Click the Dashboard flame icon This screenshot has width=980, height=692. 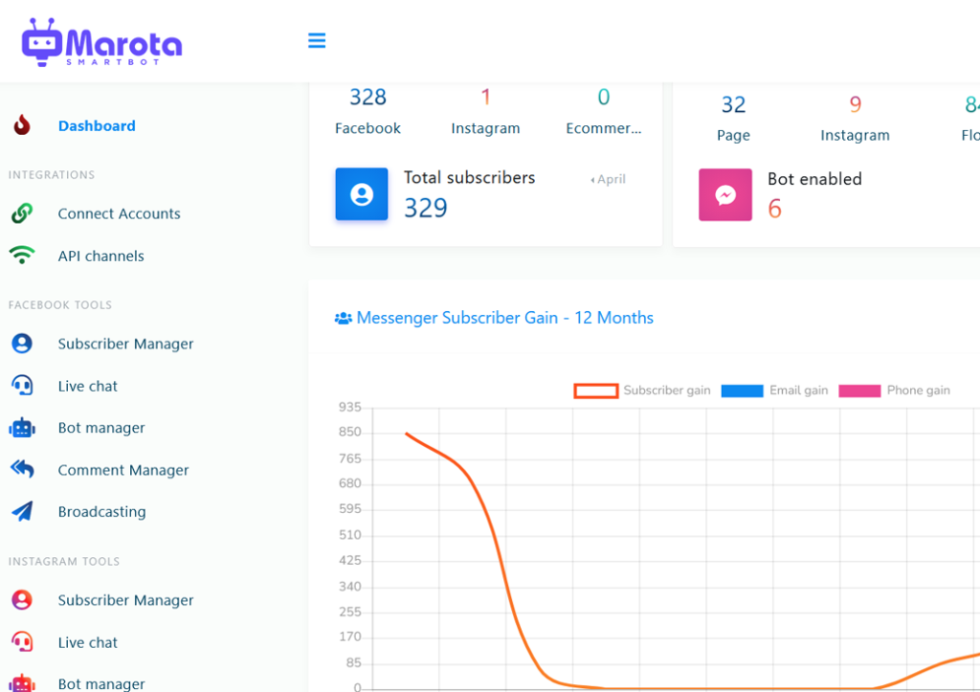(x=22, y=125)
